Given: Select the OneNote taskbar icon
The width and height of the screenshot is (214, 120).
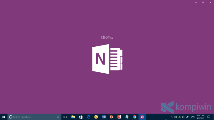Looking at the screenshot, I should coord(142,117).
